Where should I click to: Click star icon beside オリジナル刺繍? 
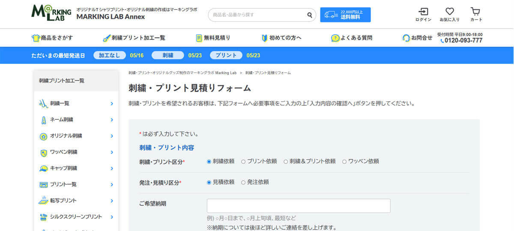click(x=43, y=136)
